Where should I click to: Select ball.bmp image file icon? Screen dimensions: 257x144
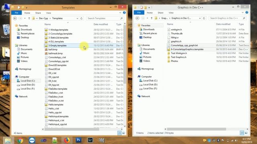[x=46, y=50]
